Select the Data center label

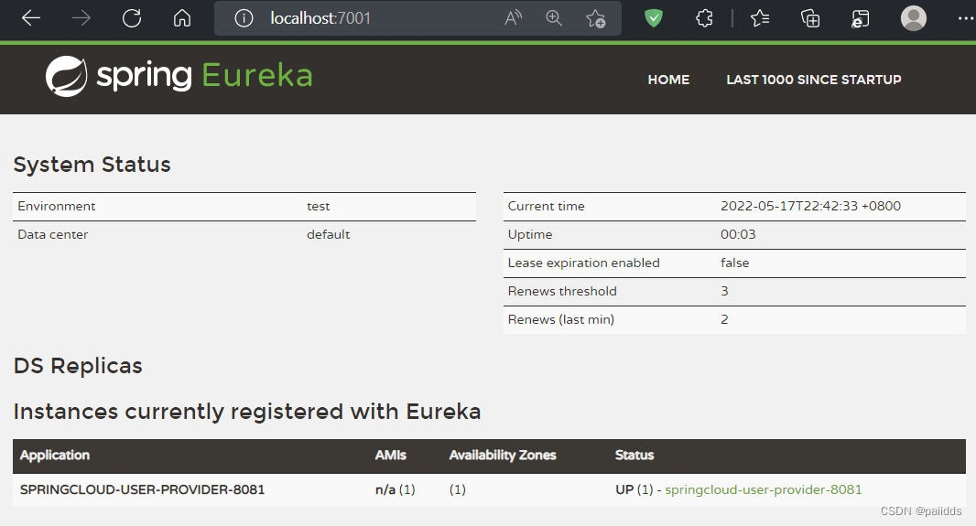tap(53, 234)
